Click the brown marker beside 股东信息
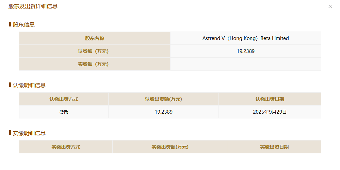 pyautogui.click(x=10, y=24)
